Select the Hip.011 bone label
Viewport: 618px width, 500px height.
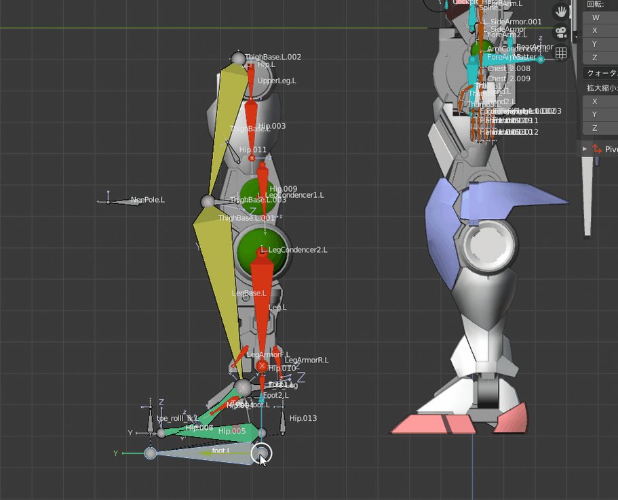(x=252, y=150)
